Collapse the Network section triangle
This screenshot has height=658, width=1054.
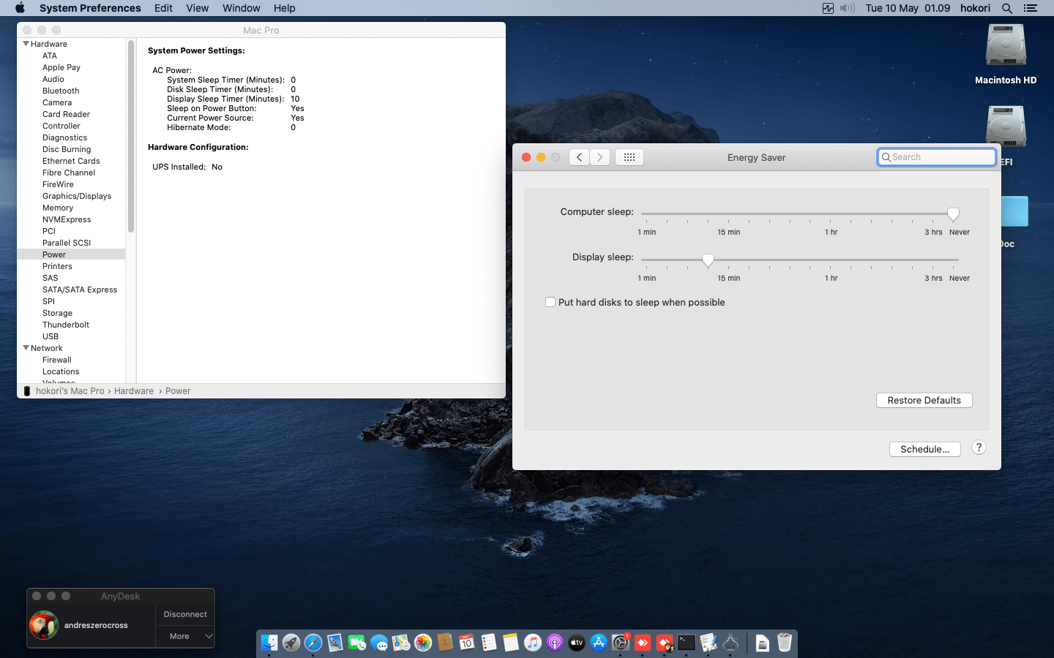(26, 348)
